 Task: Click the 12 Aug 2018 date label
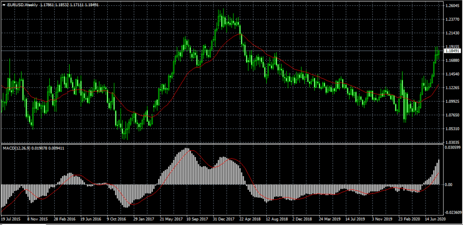(x=279, y=218)
